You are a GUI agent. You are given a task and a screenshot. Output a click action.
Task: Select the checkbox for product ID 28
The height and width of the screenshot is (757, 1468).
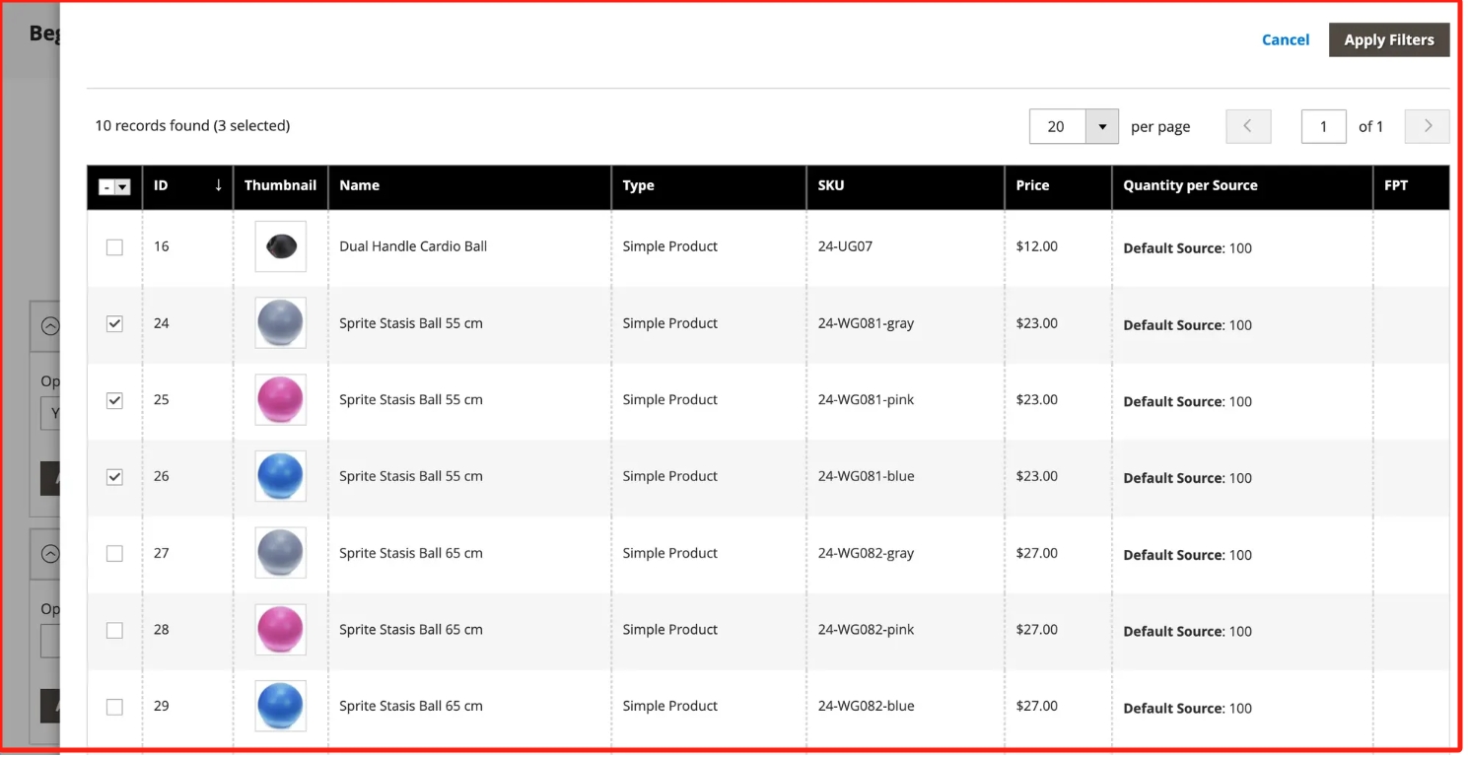(x=114, y=630)
